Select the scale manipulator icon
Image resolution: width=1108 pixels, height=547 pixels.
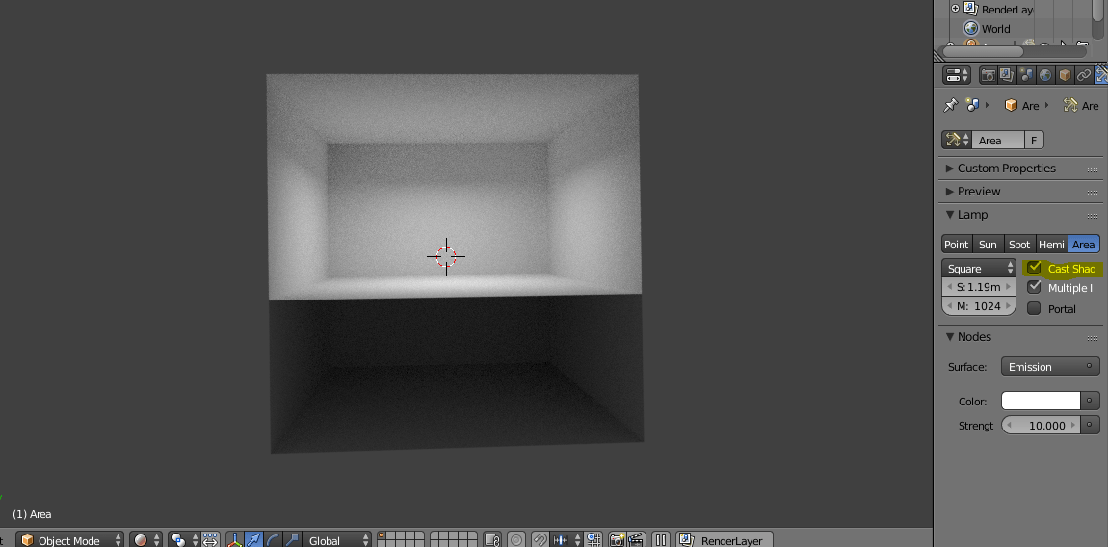click(x=292, y=540)
